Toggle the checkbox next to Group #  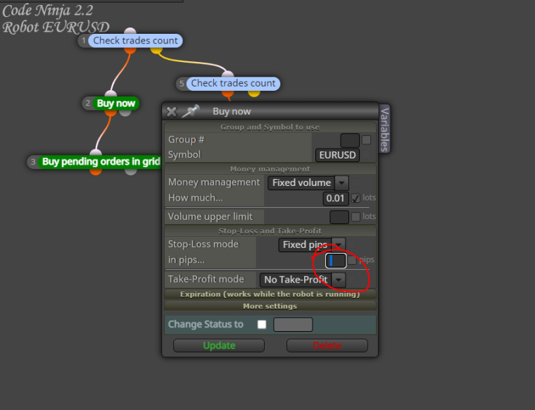point(367,139)
